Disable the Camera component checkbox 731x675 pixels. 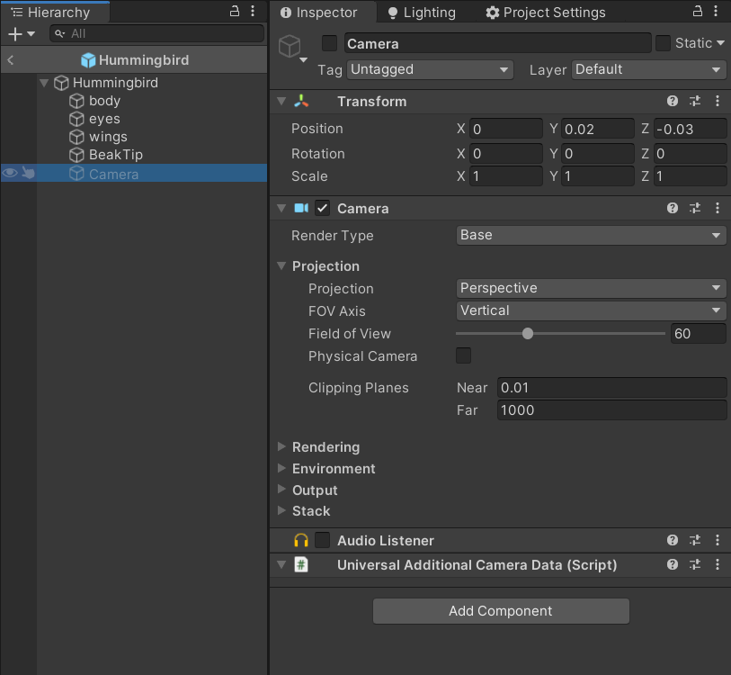click(322, 208)
